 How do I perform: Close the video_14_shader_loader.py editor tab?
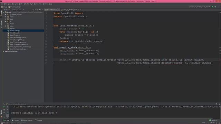click(80, 10)
